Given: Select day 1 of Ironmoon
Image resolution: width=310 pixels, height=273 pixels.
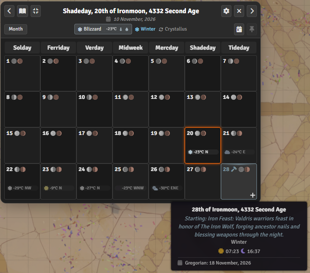Looking at the screenshot, I should (x=22, y=73).
